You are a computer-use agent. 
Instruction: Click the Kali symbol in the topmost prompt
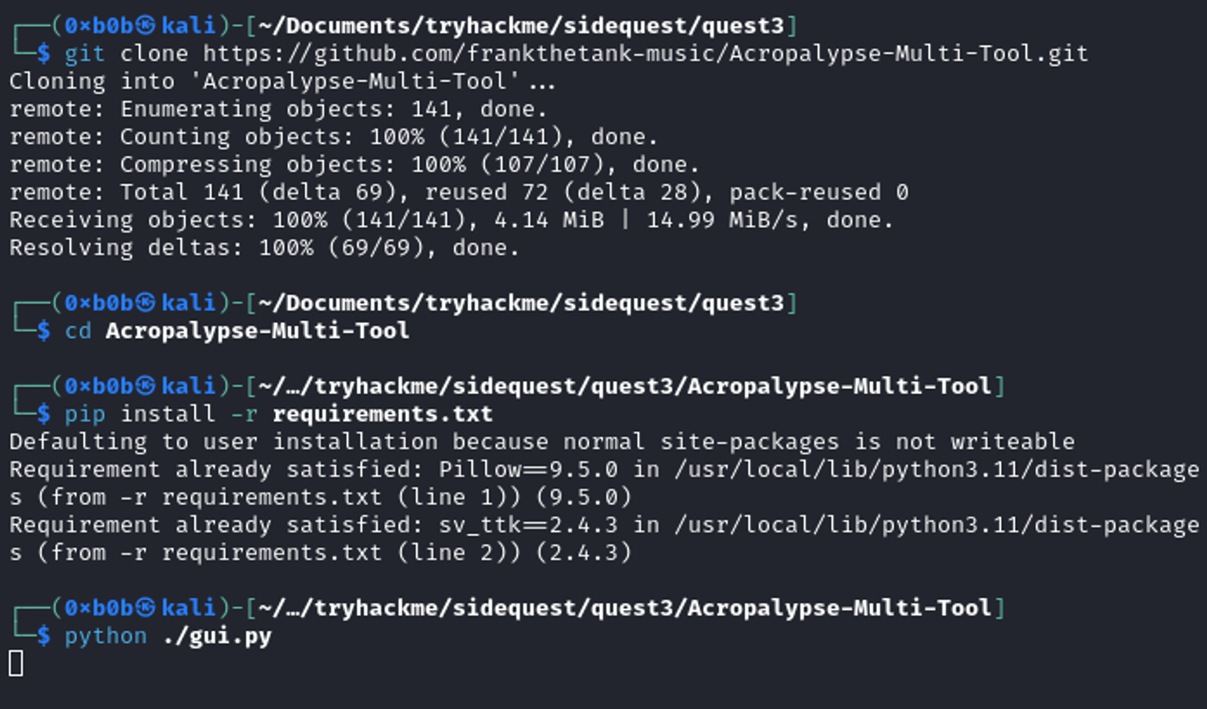[x=145, y=25]
